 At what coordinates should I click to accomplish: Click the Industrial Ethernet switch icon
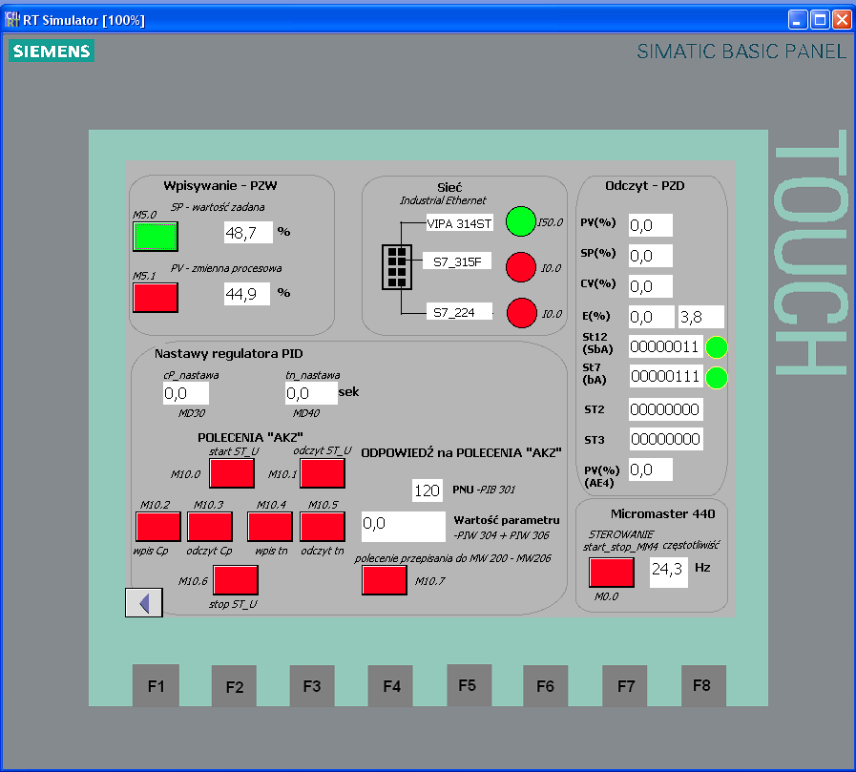tap(397, 267)
